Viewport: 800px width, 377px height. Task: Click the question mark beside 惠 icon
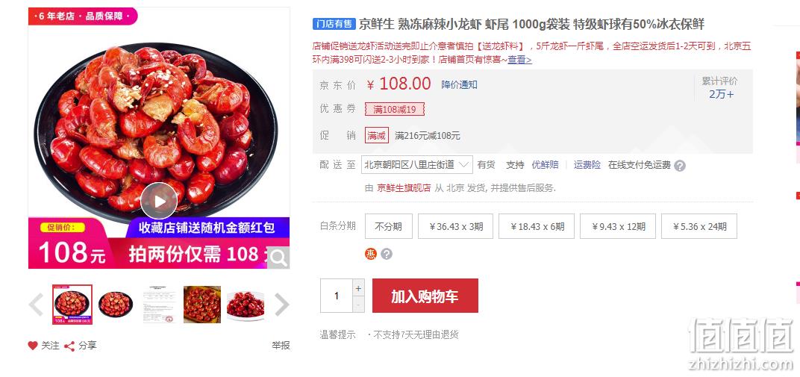point(387,254)
